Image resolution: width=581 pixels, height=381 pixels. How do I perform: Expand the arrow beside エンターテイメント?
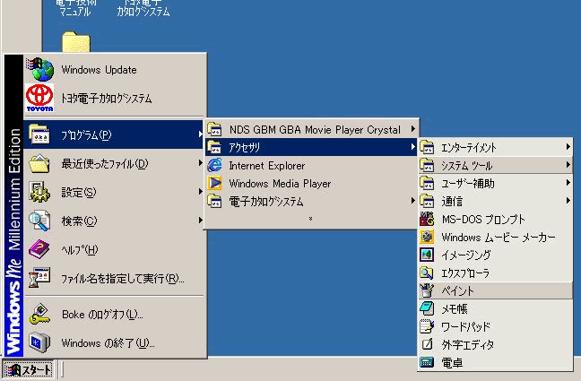pos(568,147)
